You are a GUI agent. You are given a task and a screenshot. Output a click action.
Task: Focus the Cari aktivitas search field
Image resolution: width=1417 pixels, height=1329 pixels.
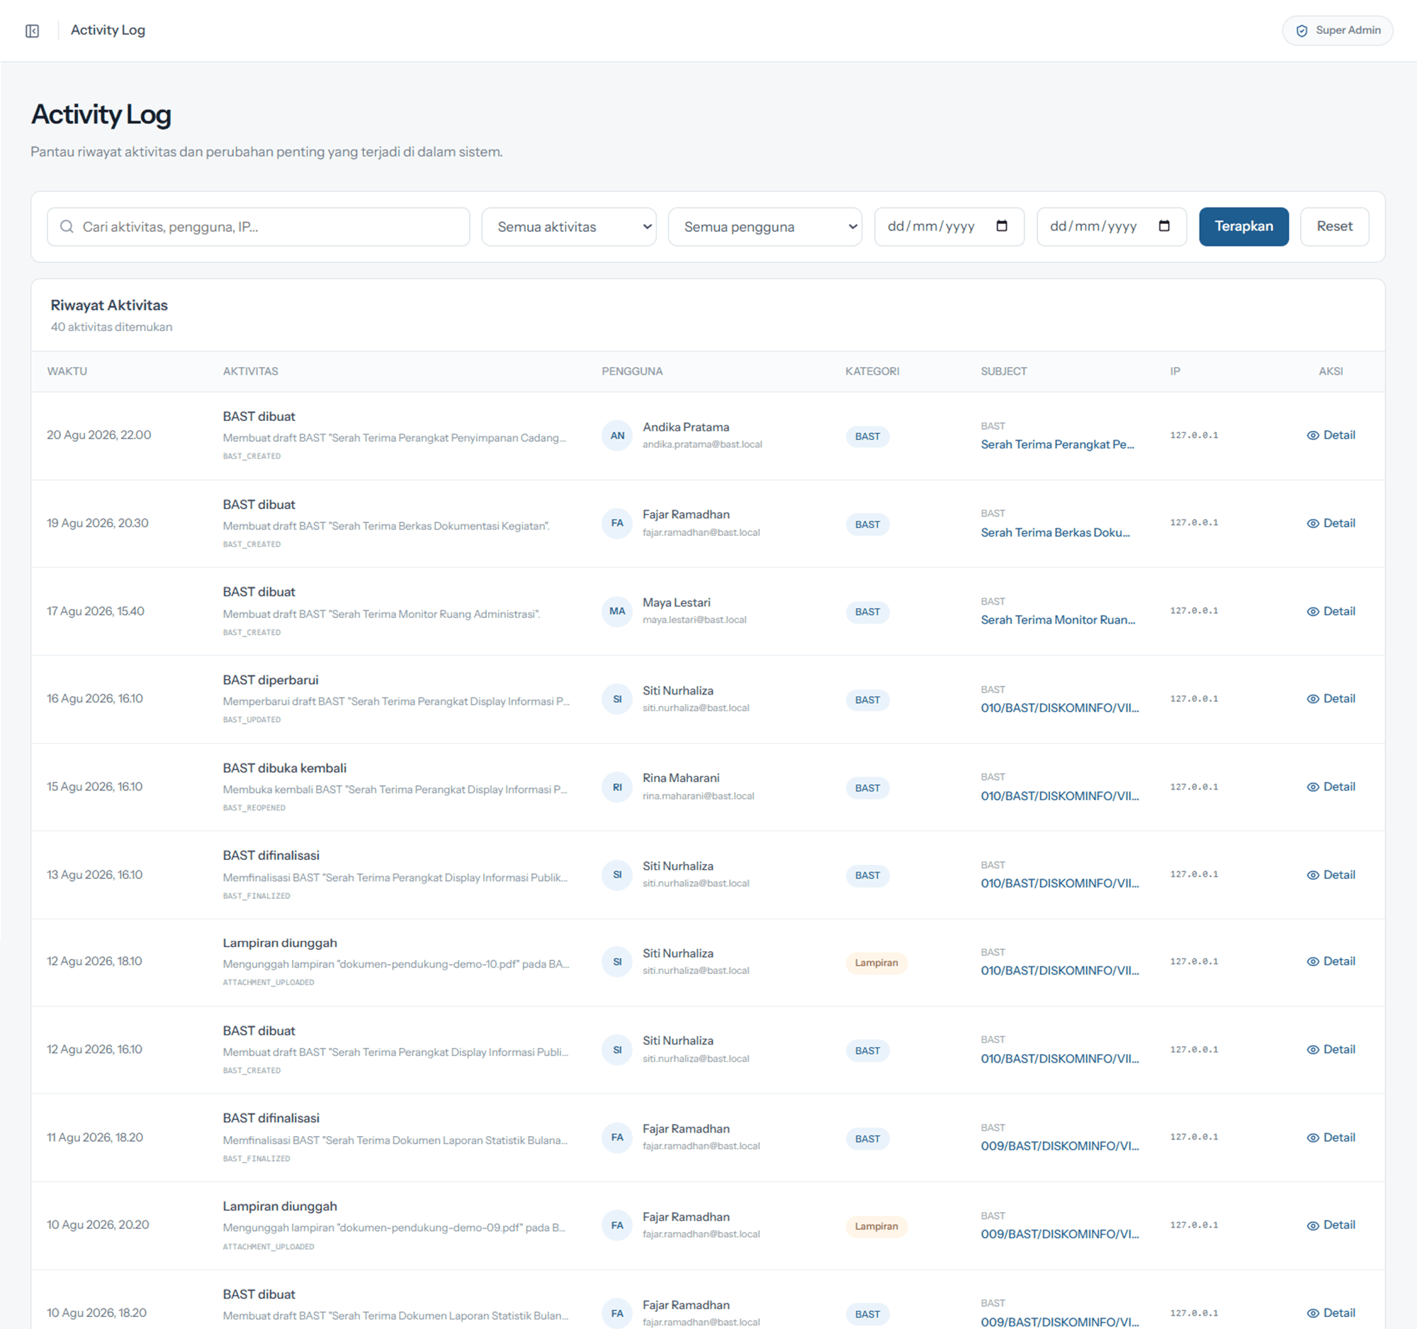258,227
